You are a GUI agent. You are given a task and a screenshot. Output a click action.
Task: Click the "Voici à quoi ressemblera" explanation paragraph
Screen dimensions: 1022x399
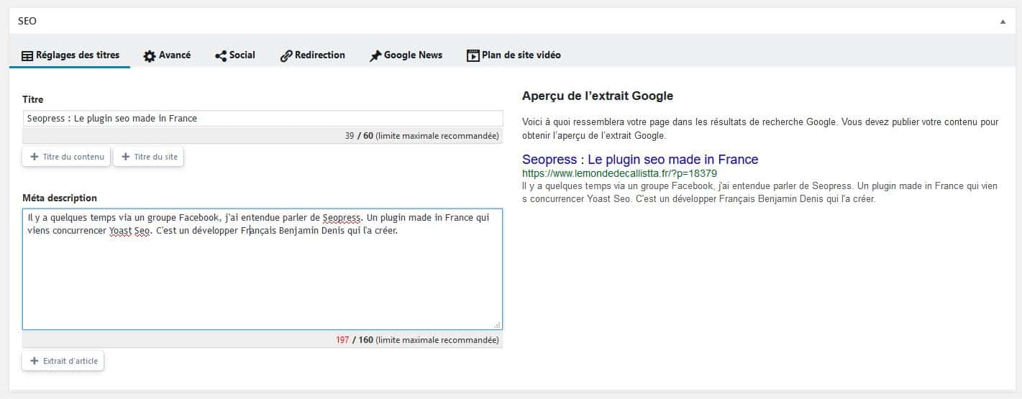point(760,129)
